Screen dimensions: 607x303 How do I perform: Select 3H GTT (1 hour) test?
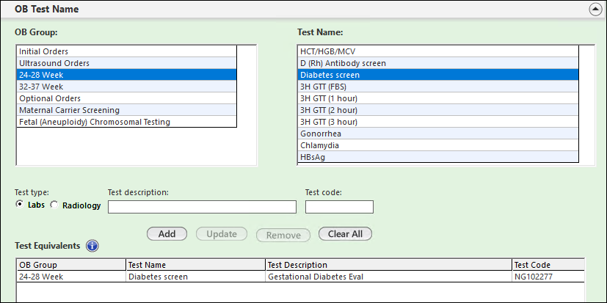pos(438,98)
